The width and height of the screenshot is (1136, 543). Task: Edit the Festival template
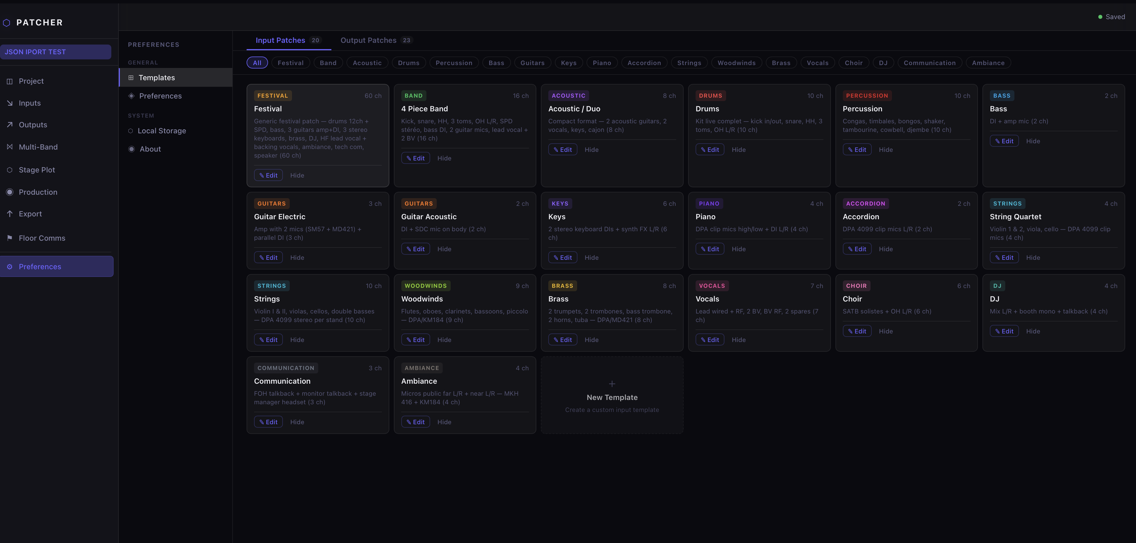[268, 175]
